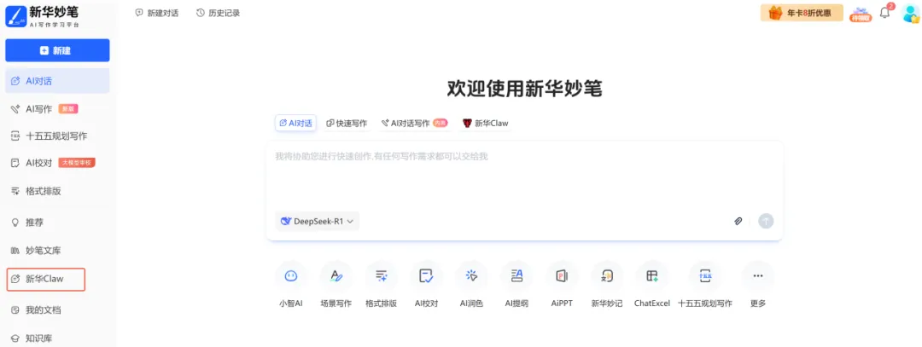Screen dimensions: 922x347
Task: Select the 快速写作 tab
Action: [x=347, y=124]
